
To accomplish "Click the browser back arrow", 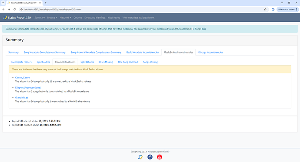I will (3, 10).
